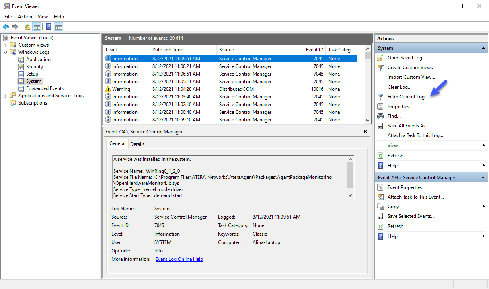The width and height of the screenshot is (489, 289).
Task: Click the Find binoculars icon
Action: (380, 116)
